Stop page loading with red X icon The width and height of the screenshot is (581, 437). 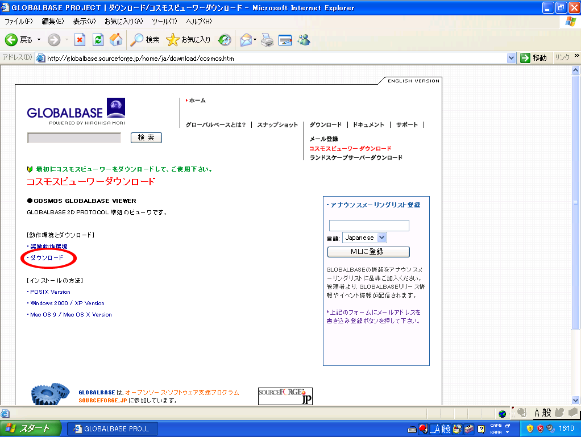point(80,40)
